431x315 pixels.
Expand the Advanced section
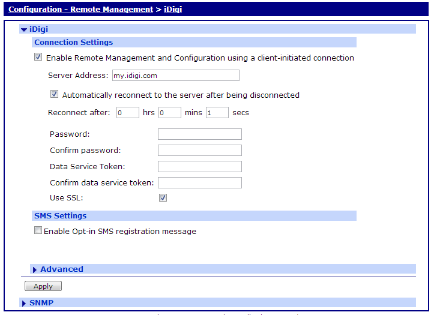(x=35, y=269)
